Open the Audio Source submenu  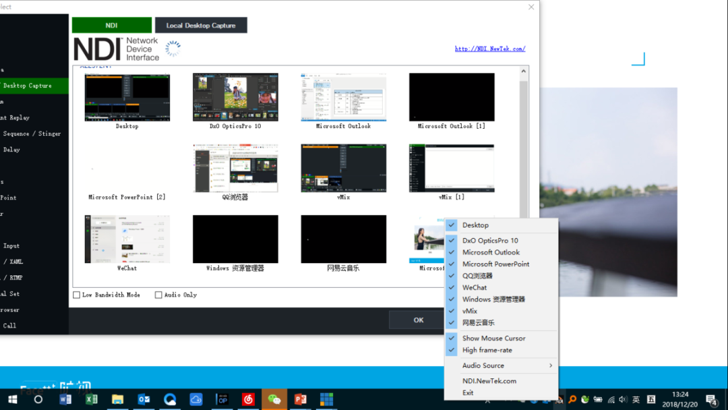482,365
